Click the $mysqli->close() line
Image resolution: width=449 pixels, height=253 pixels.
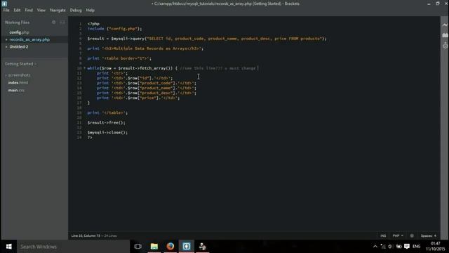click(107, 133)
